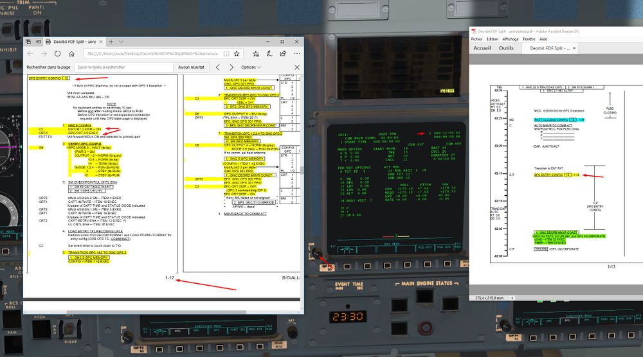Viewport: 643px width, 357px height.
Task: Toggle reading view icon in address bar
Action: click(x=226, y=54)
